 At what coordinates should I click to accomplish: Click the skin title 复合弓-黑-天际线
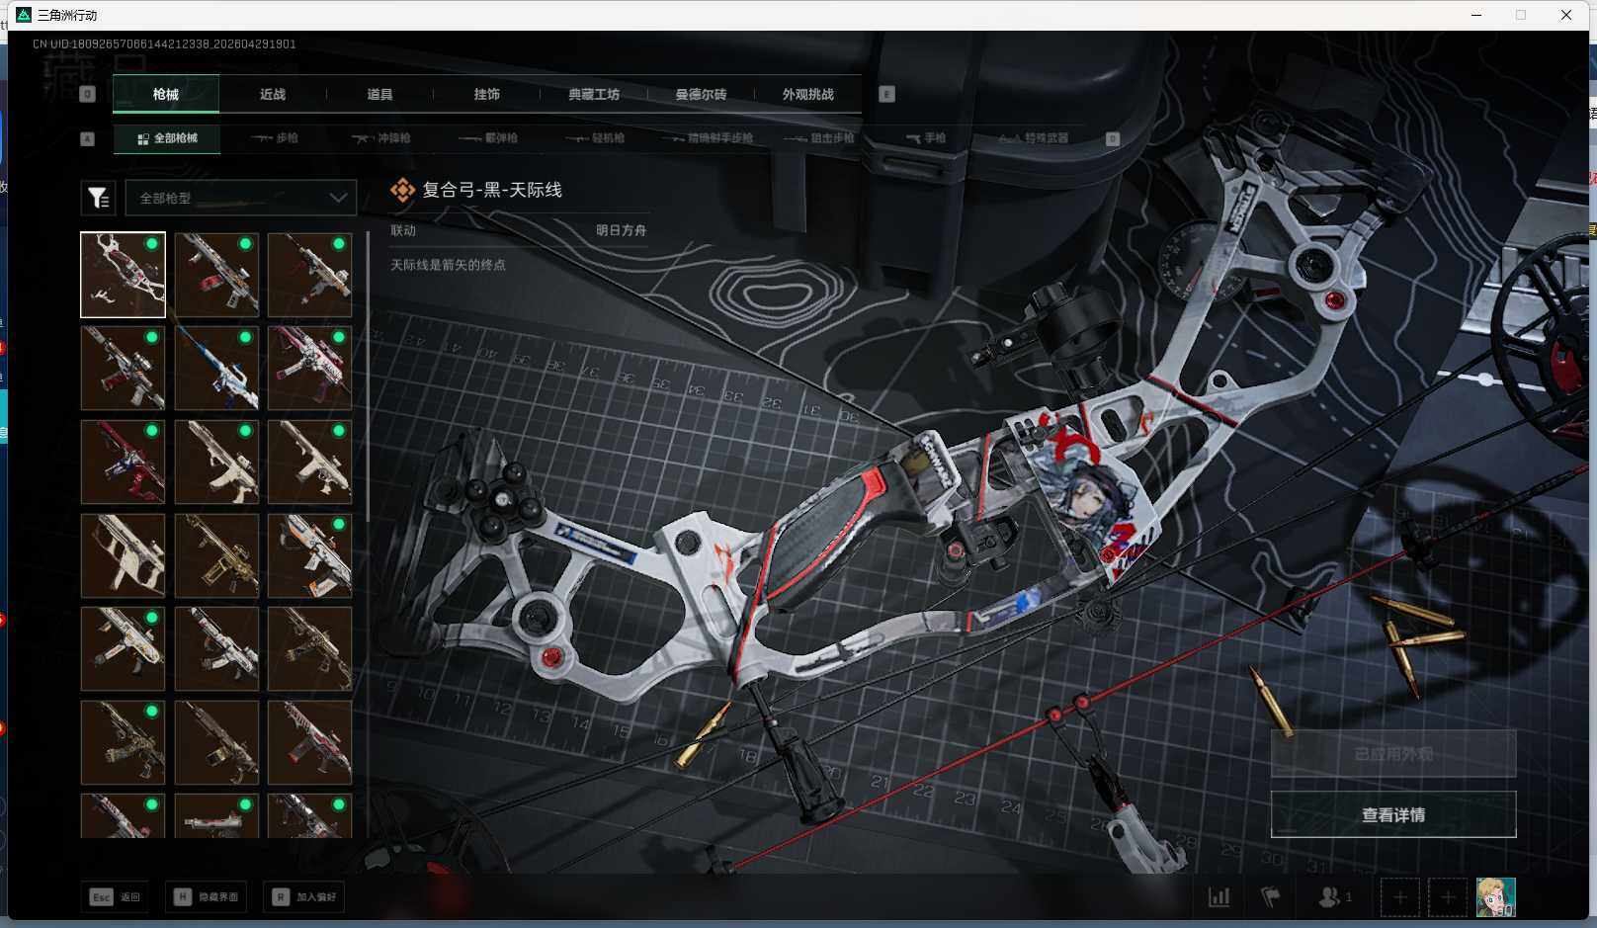(x=492, y=190)
